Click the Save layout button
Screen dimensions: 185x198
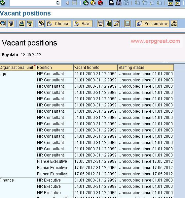pyautogui.click(x=83, y=24)
